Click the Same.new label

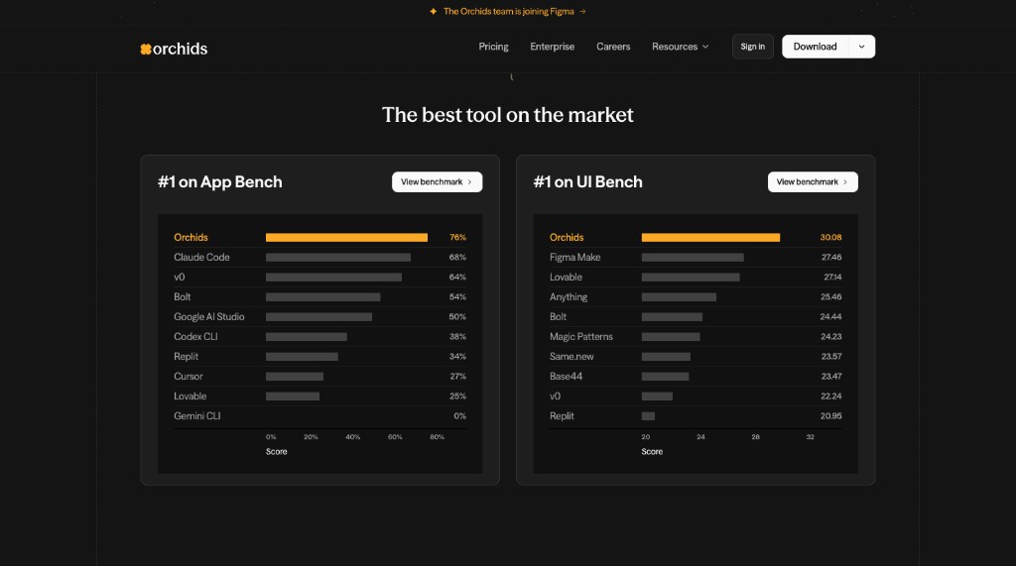571,356
